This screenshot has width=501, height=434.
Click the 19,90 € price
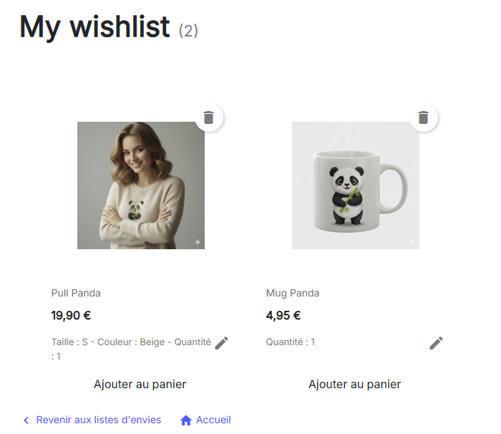(x=71, y=315)
